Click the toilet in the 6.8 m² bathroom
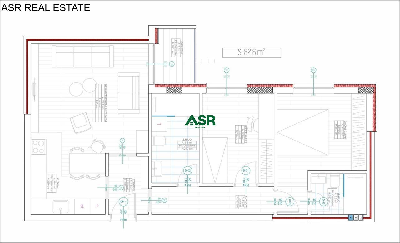400x243 pixels. (x=160, y=141)
